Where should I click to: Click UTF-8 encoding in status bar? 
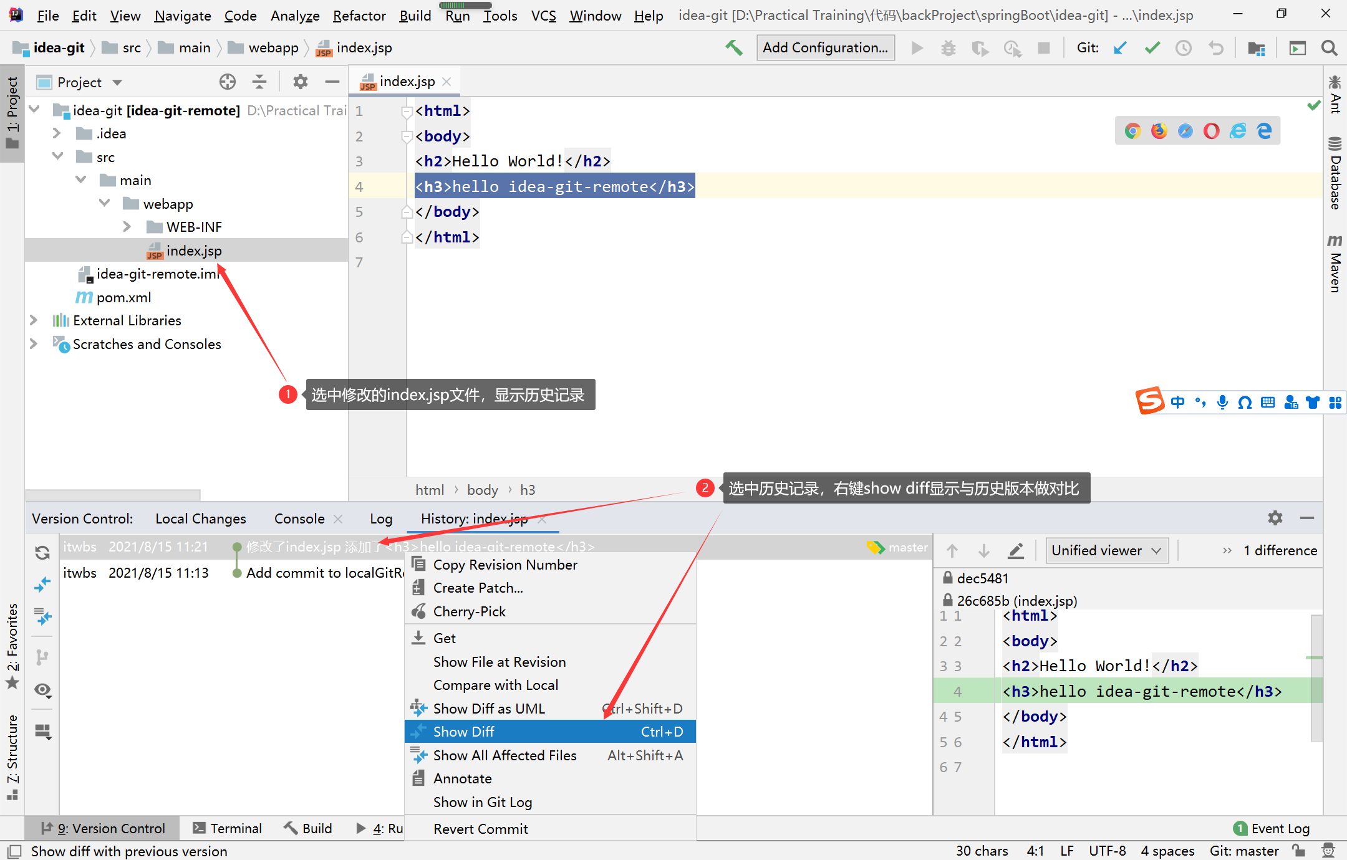(1108, 851)
